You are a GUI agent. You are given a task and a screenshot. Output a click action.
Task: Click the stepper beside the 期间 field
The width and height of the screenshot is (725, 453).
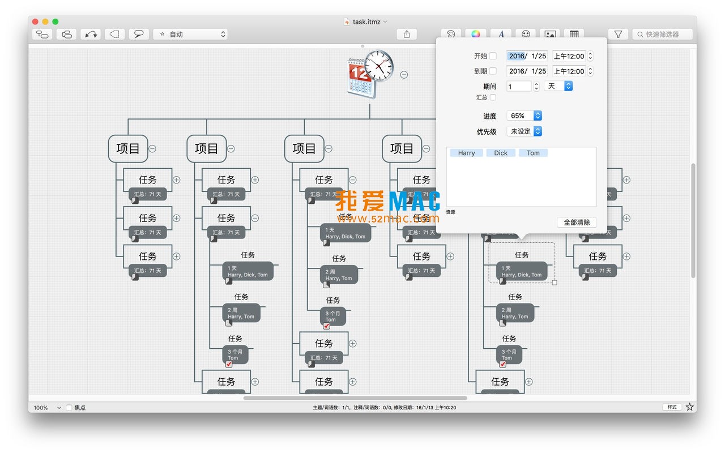536,86
